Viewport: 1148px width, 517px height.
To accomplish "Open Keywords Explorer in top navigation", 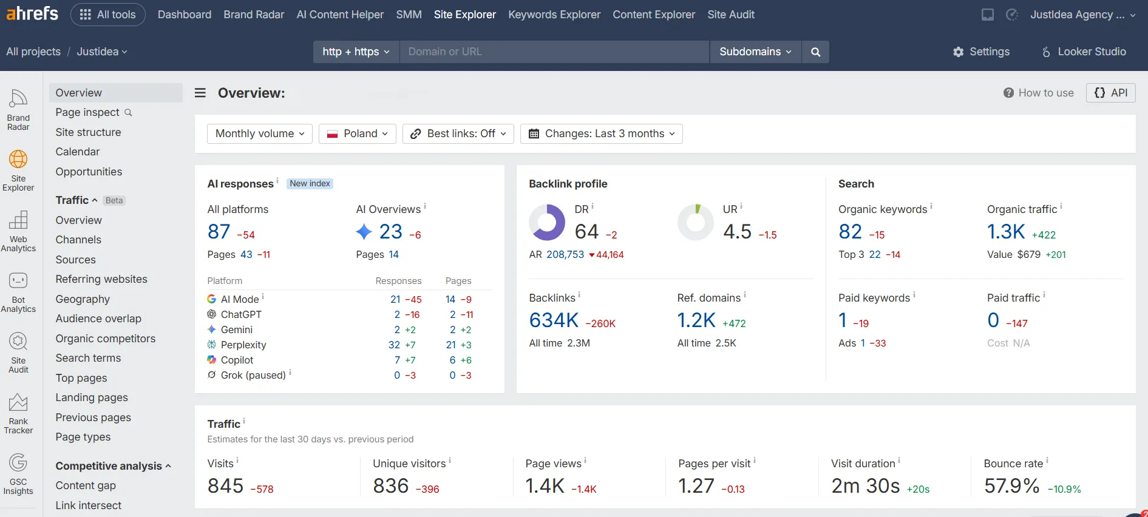I will click(554, 15).
